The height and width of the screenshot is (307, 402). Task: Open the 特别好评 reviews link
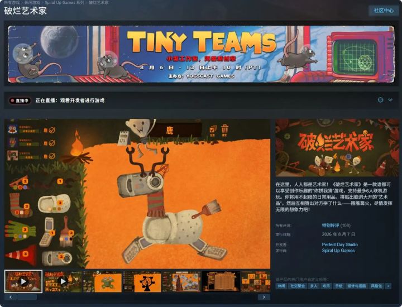331,226
